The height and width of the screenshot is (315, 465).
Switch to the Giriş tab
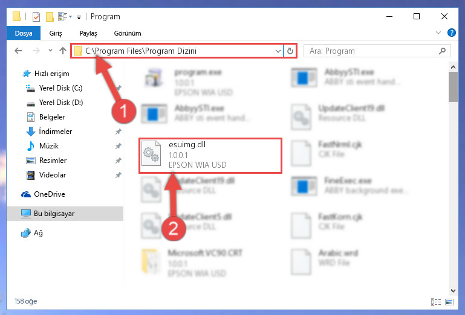click(56, 33)
